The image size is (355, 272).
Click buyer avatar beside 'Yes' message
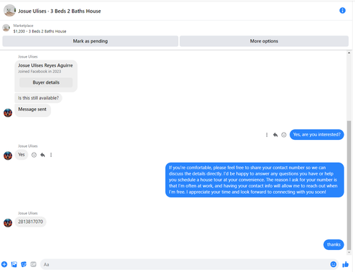point(8,156)
